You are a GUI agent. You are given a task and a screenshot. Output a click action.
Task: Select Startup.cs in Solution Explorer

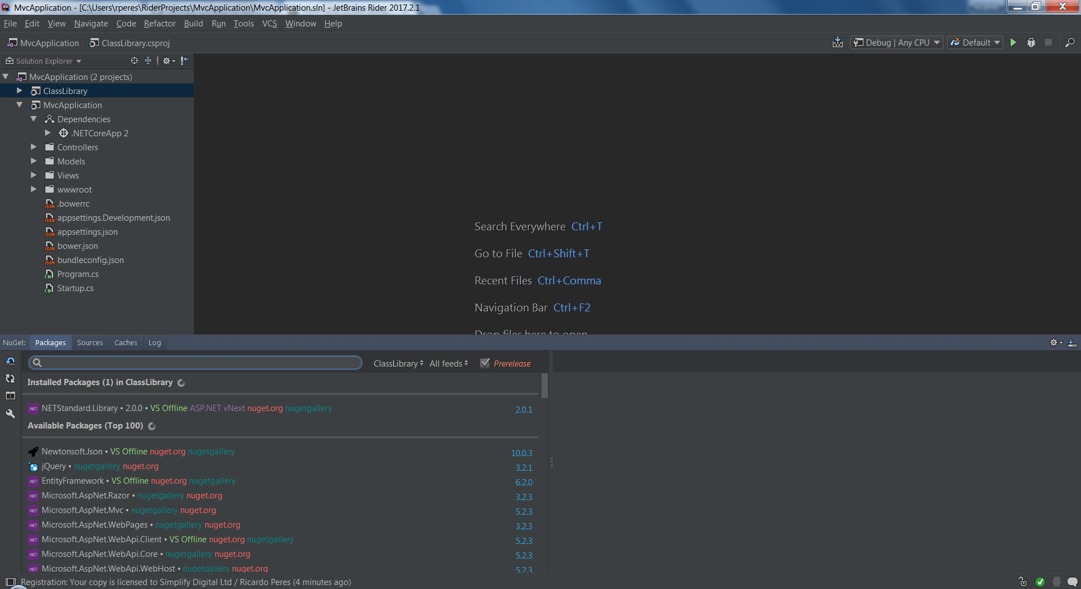coord(75,288)
